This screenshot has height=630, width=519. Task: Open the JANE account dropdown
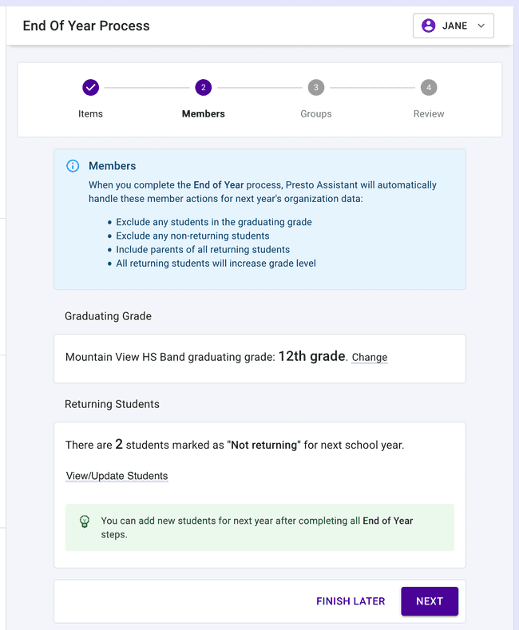click(x=454, y=26)
